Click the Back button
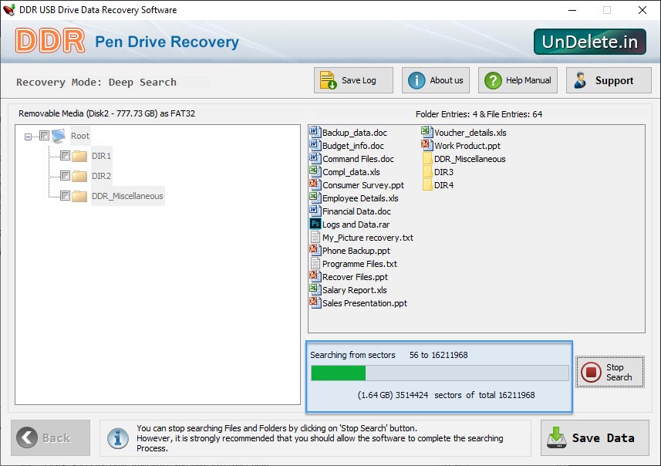This screenshot has height=466, width=661. (51, 437)
